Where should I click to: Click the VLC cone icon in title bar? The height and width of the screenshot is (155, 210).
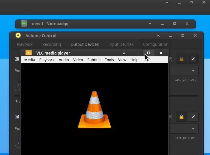click(29, 53)
